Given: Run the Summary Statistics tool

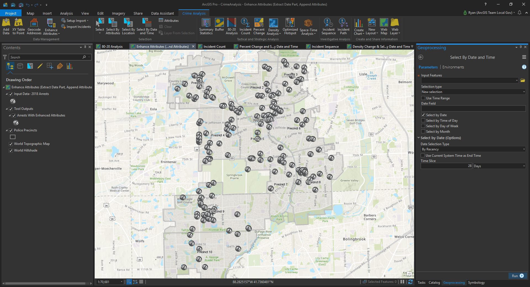Looking at the screenshot, I should pyautogui.click(x=206, y=26).
